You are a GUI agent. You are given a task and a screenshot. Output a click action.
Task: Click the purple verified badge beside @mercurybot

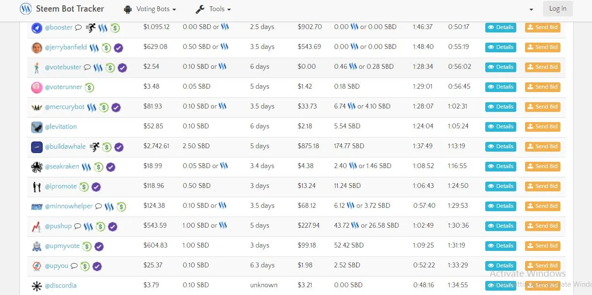tap(116, 108)
